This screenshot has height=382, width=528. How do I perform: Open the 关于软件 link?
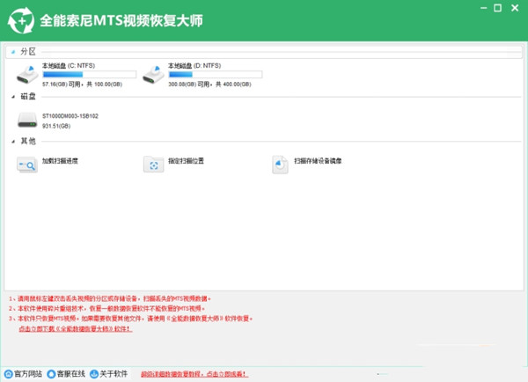coord(114,374)
